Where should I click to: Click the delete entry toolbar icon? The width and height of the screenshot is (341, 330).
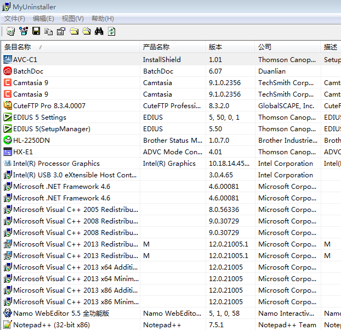coord(24,31)
